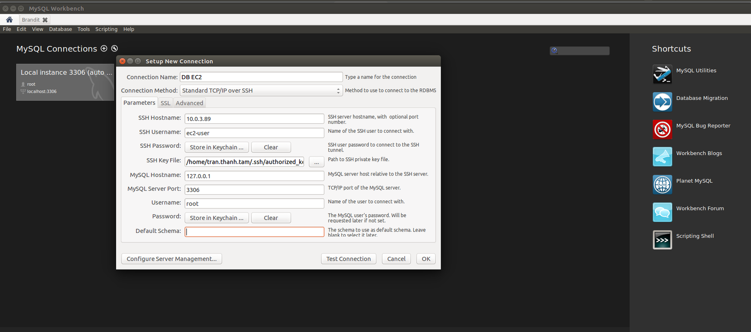Click the search magnifier icon in connections filter

(x=554, y=51)
